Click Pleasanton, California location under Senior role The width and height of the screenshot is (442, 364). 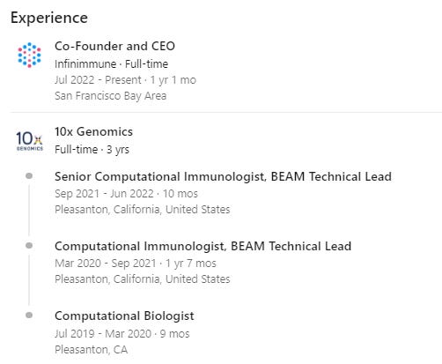click(143, 210)
